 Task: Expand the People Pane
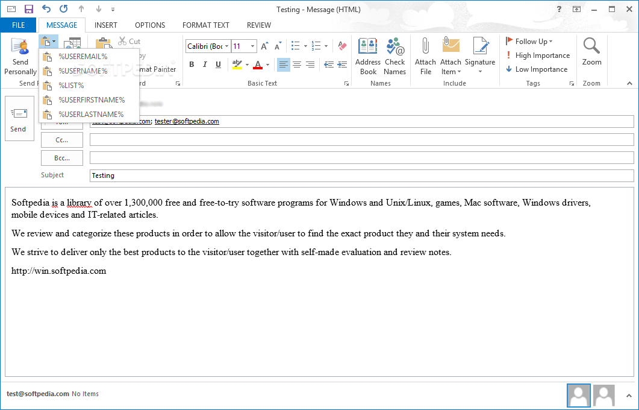point(629,396)
